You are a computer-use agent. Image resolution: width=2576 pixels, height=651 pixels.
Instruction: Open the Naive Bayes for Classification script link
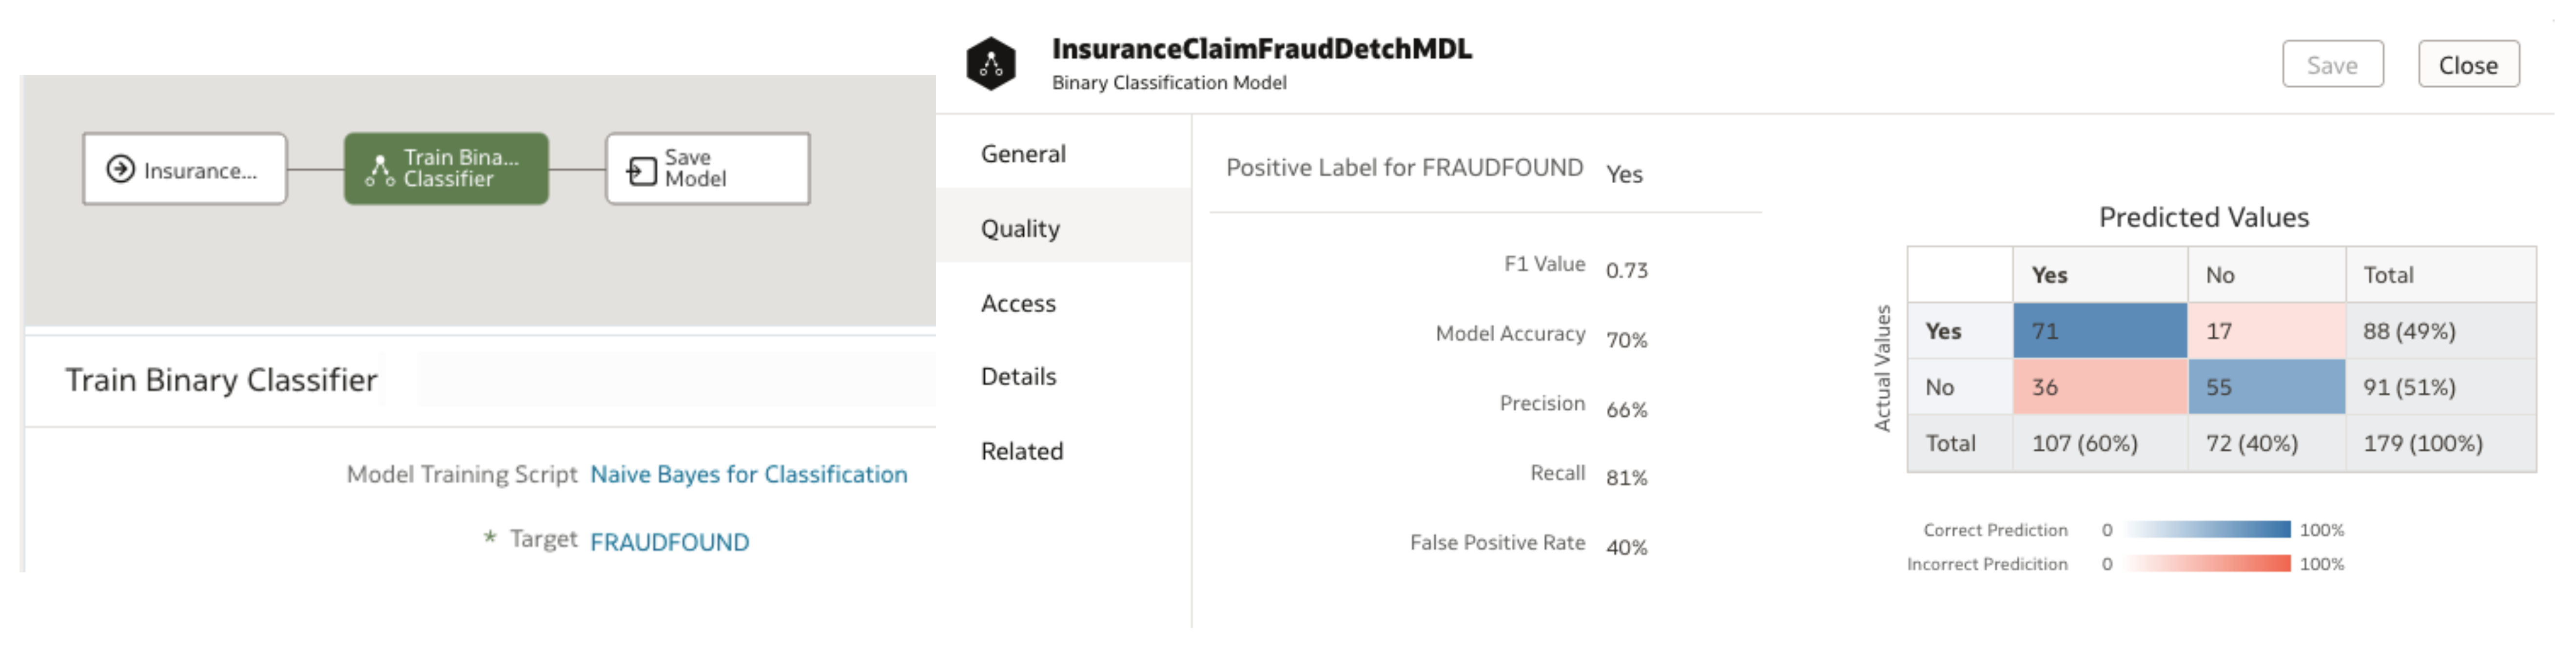click(x=750, y=474)
